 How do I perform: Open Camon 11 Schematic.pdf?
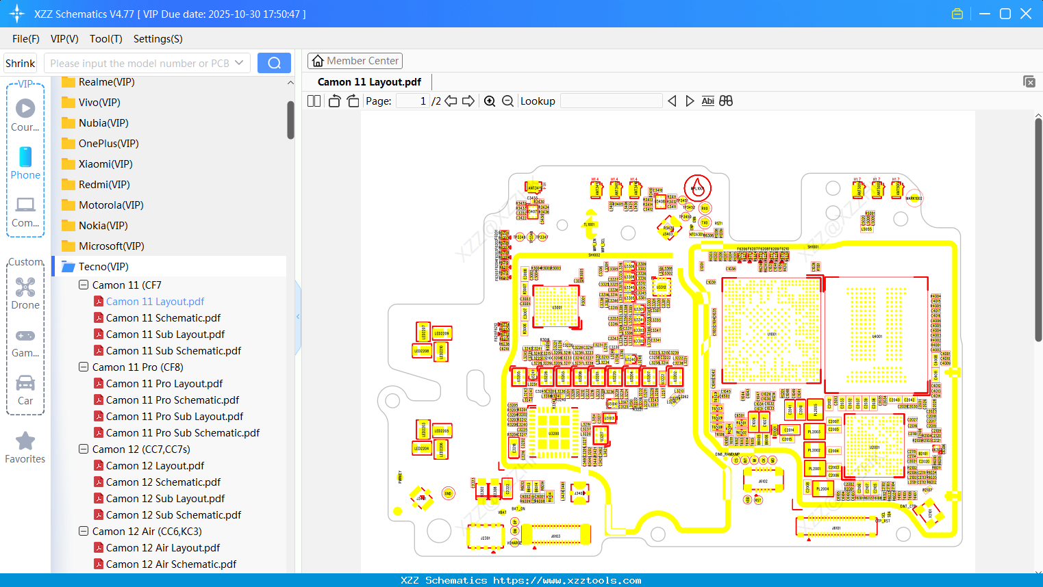point(163,318)
